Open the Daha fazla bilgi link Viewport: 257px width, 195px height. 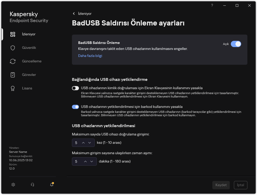pyautogui.click(x=90, y=56)
